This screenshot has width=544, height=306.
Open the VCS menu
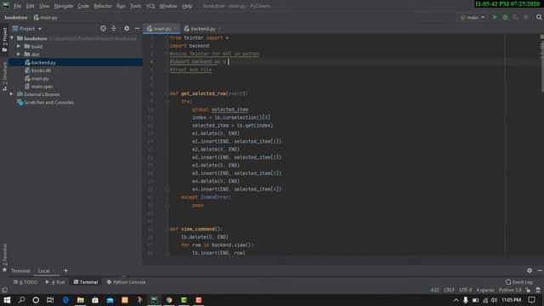pyautogui.click(x=150, y=6)
